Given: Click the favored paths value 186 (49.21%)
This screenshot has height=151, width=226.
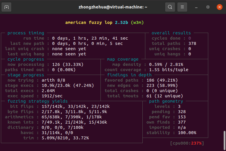Looking at the screenshot, I should click(162, 80).
